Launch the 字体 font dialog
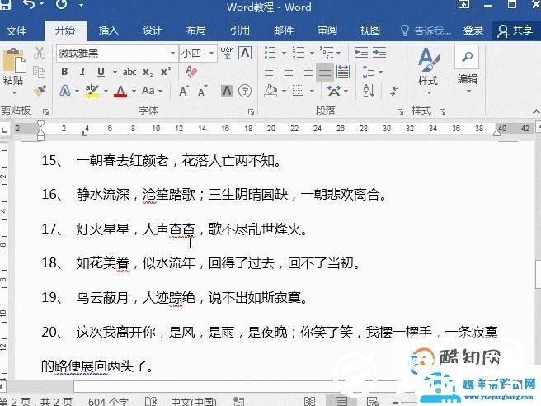Screen dimensions: 541x406 [x=252, y=111]
